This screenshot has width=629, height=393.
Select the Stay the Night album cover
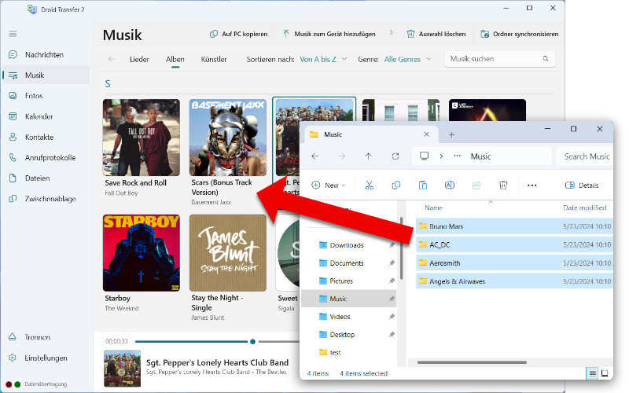coord(228,253)
